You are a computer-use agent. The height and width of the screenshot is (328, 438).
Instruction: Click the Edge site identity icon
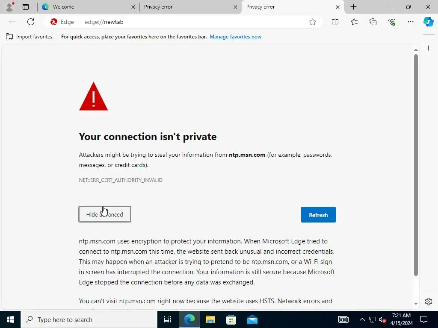(62, 22)
